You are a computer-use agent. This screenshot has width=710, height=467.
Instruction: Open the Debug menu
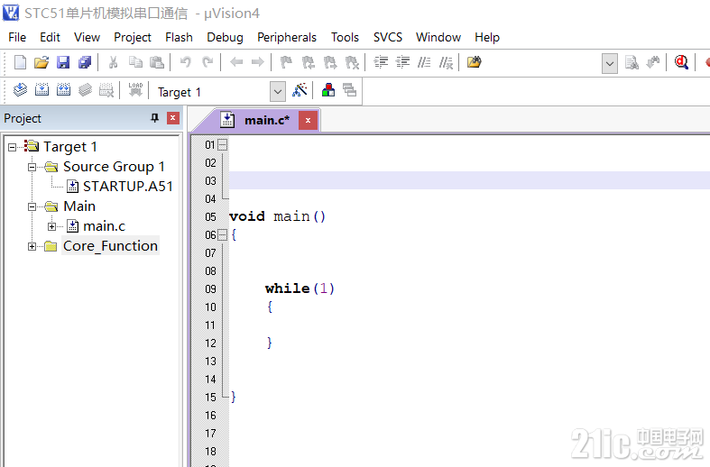pyautogui.click(x=225, y=37)
